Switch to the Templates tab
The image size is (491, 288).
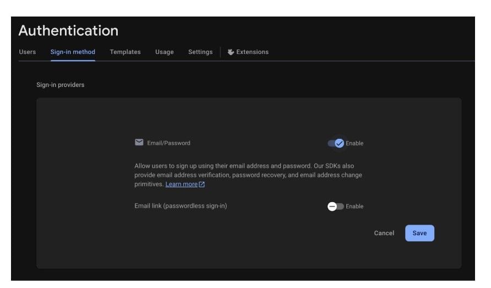point(125,52)
